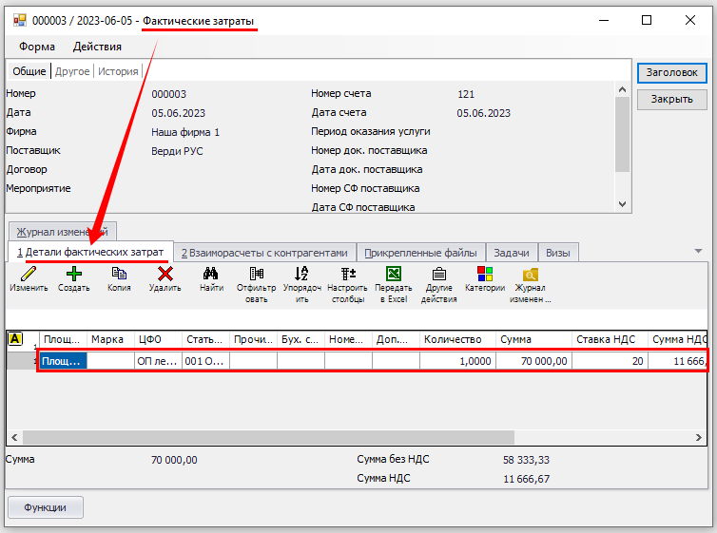The image size is (717, 533).
Task: Open the Форма menu
Action: tap(36, 47)
